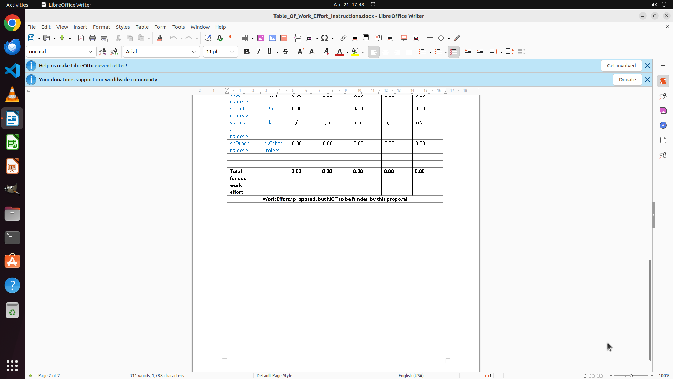The width and height of the screenshot is (673, 379).
Task: Click the zoom slider in status bar
Action: pyautogui.click(x=631, y=376)
